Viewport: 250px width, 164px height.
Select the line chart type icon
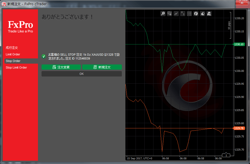(176, 13)
